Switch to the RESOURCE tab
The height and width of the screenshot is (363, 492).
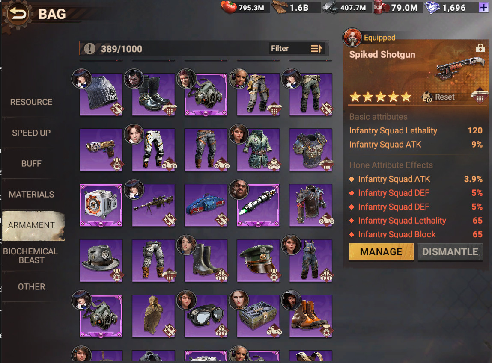click(31, 102)
